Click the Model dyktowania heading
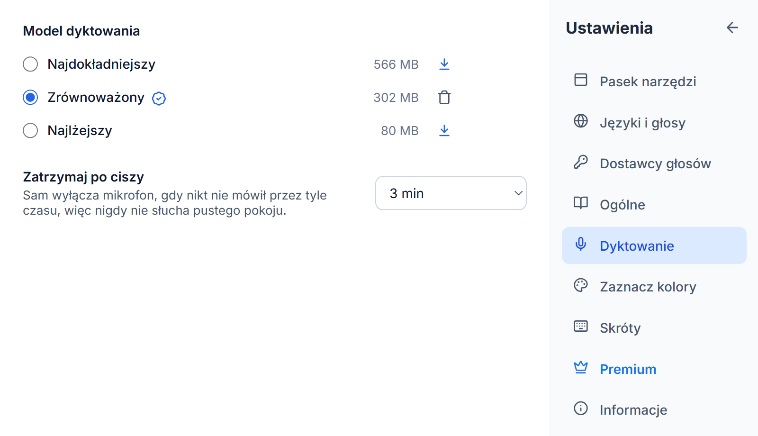The width and height of the screenshot is (758, 436). click(x=81, y=31)
